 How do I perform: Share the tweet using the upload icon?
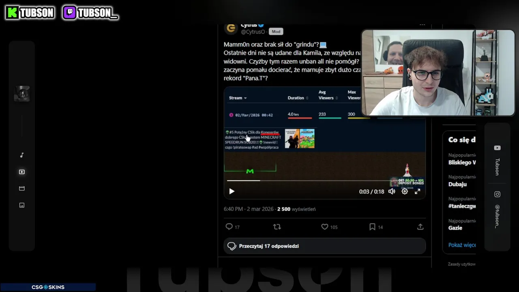pyautogui.click(x=420, y=227)
